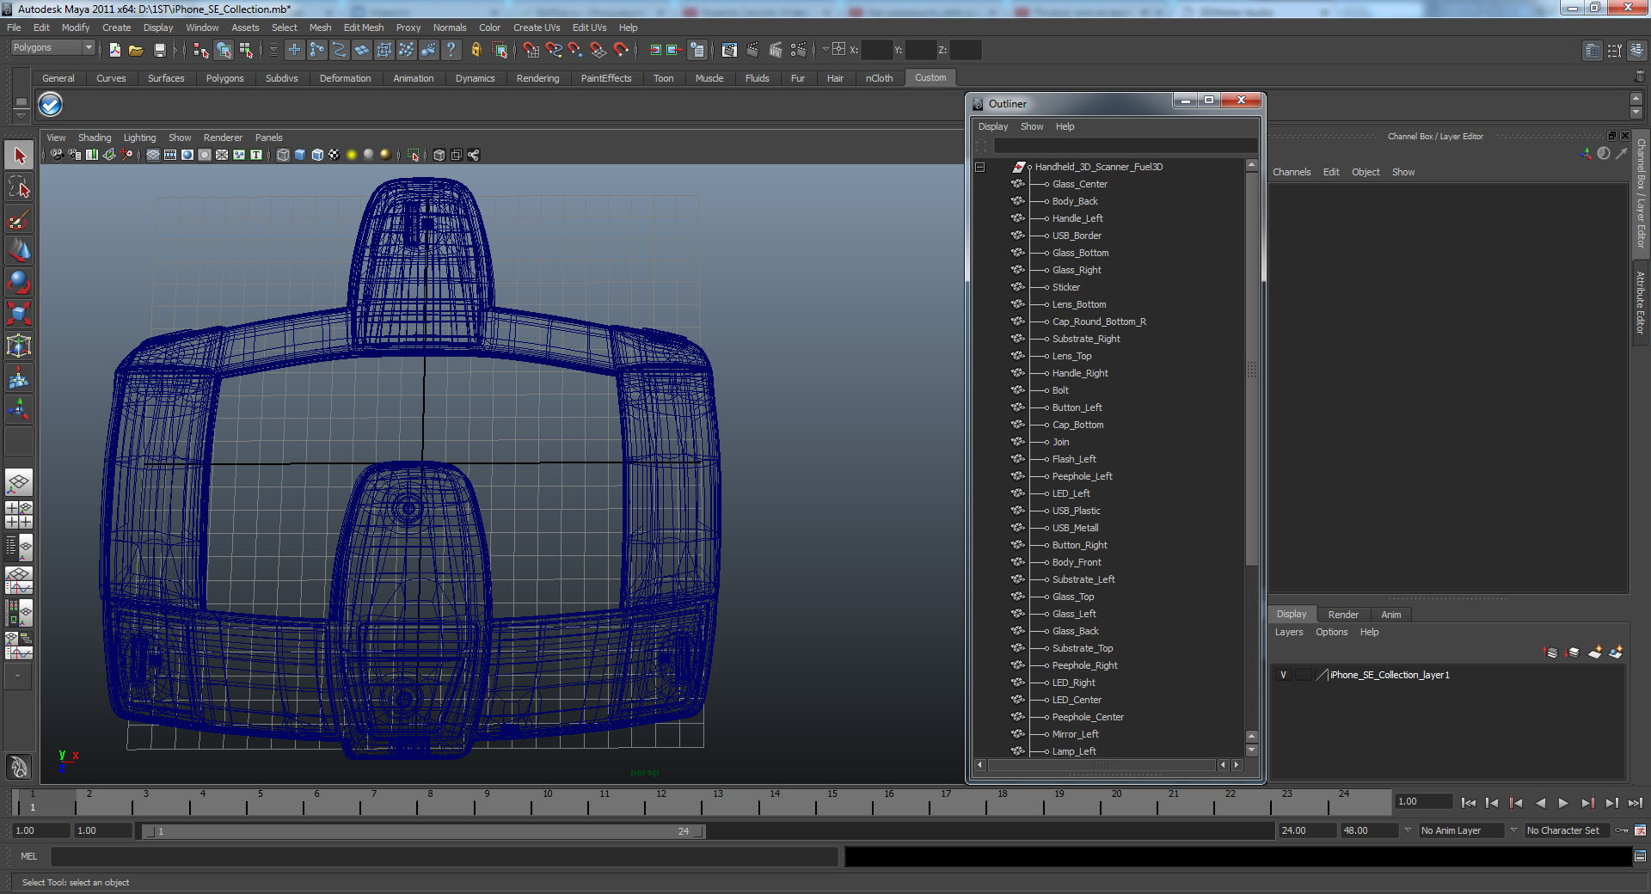Click the range slider bar
The image size is (1651, 894).
[x=423, y=831]
